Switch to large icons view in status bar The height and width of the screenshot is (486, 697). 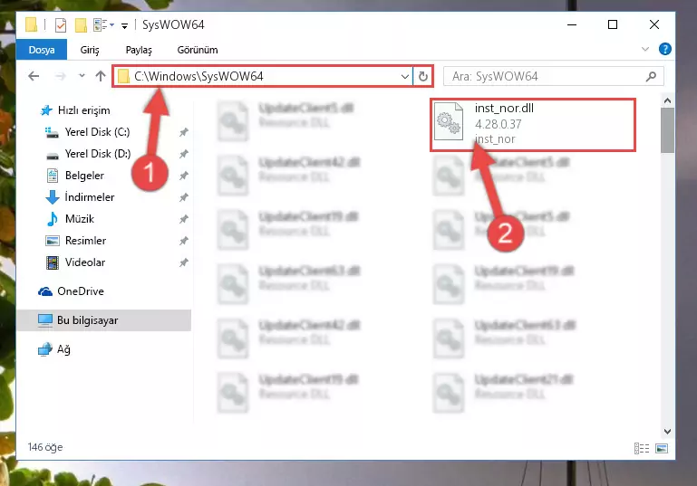pyautogui.click(x=662, y=448)
